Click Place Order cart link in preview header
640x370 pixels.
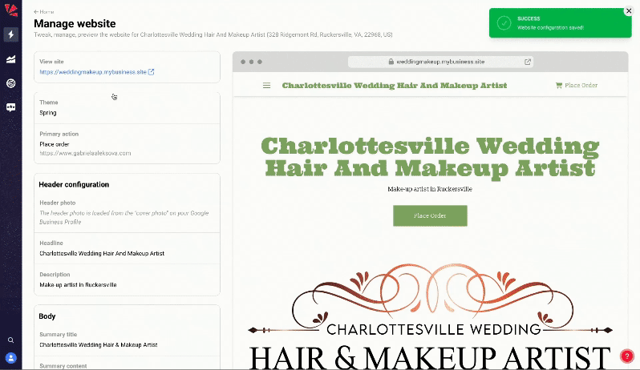click(x=577, y=85)
